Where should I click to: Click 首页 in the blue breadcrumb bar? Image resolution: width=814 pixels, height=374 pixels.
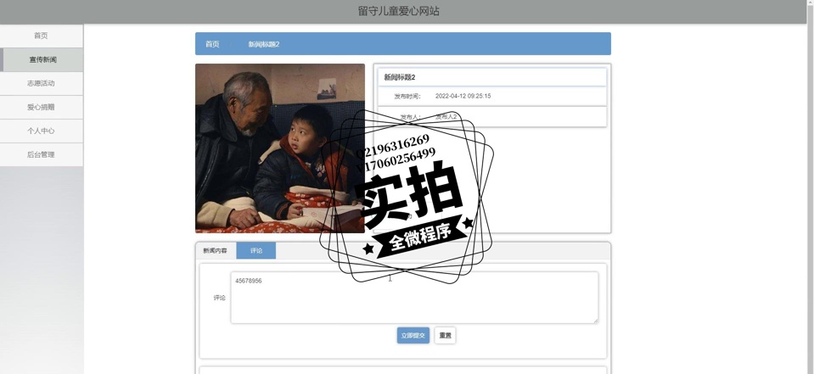pyautogui.click(x=212, y=44)
